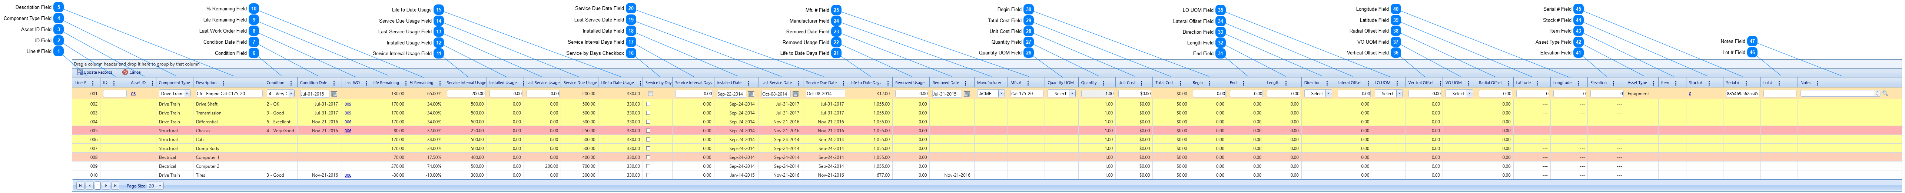Sort by the Serial # column header
The height and width of the screenshot is (193, 1905).
pyautogui.click(x=1733, y=83)
